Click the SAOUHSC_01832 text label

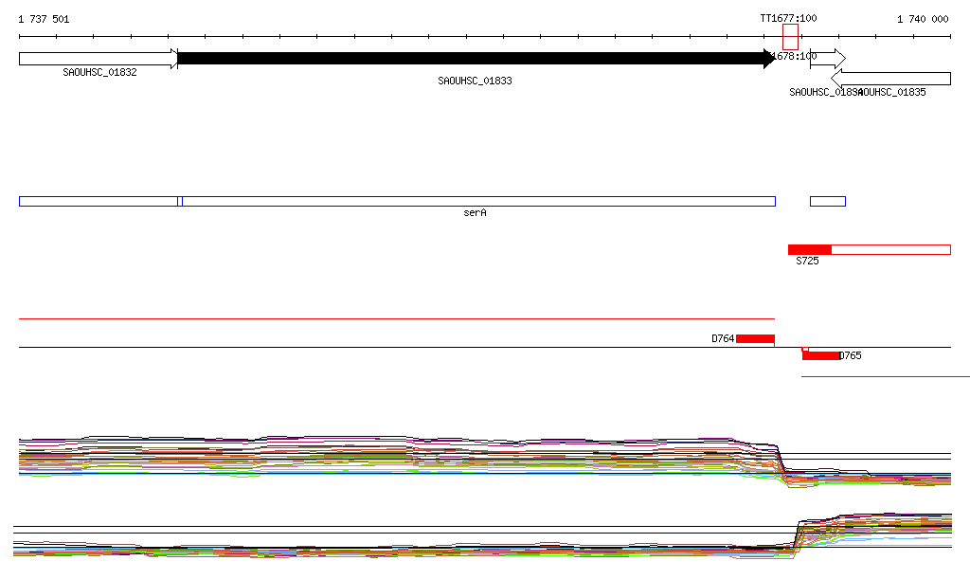click(99, 72)
